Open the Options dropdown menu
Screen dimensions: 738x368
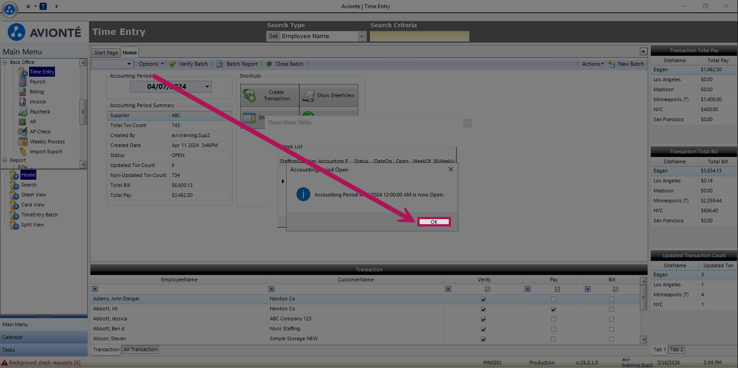pos(151,64)
